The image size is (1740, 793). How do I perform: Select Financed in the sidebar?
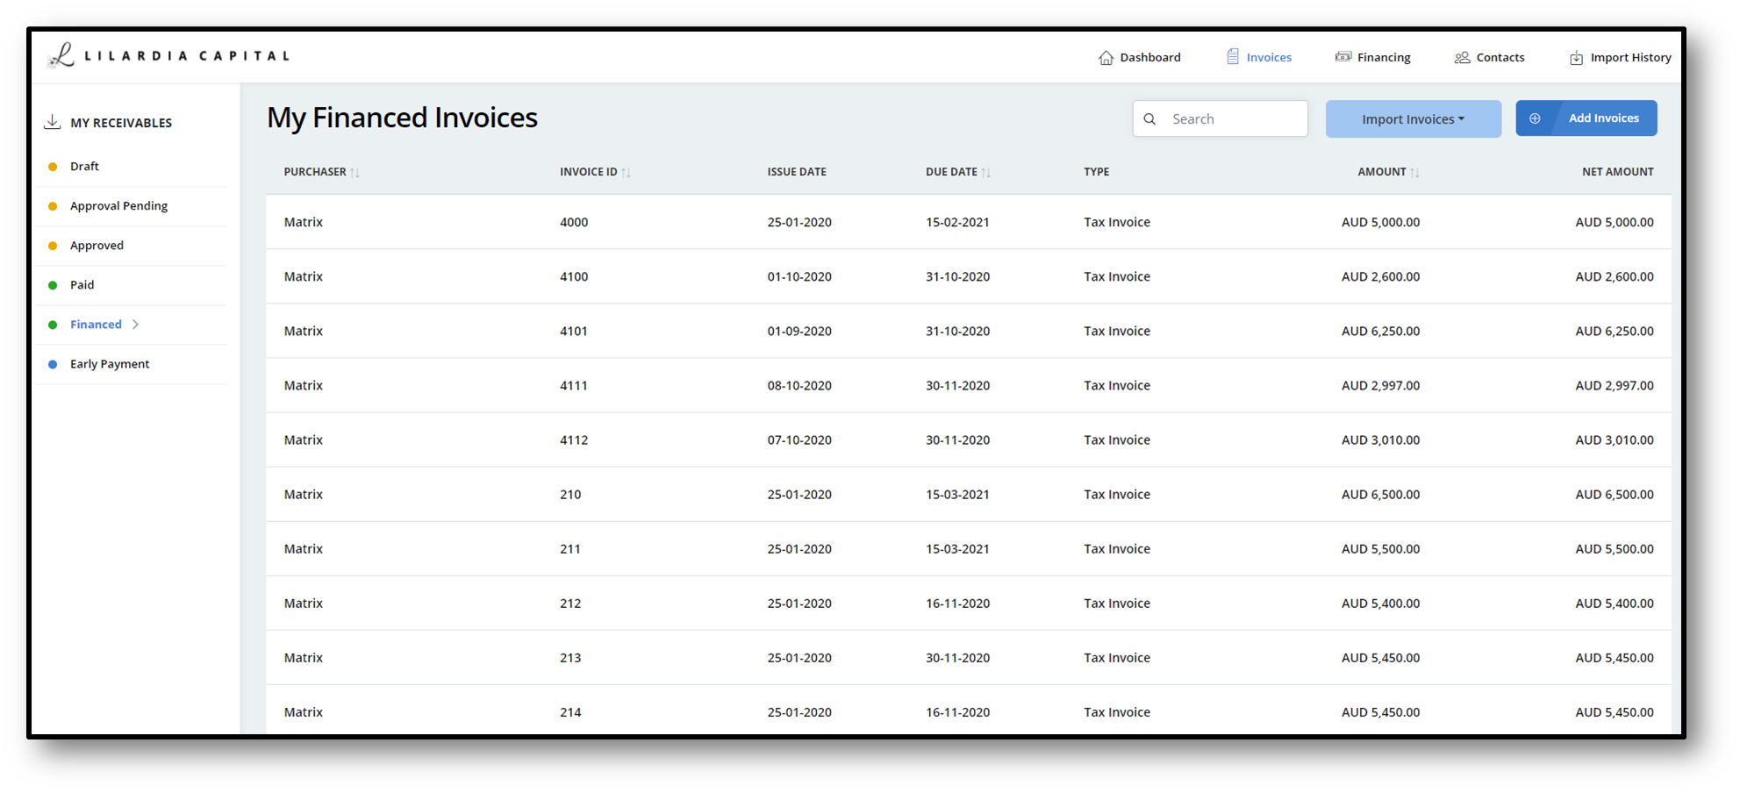coord(96,324)
